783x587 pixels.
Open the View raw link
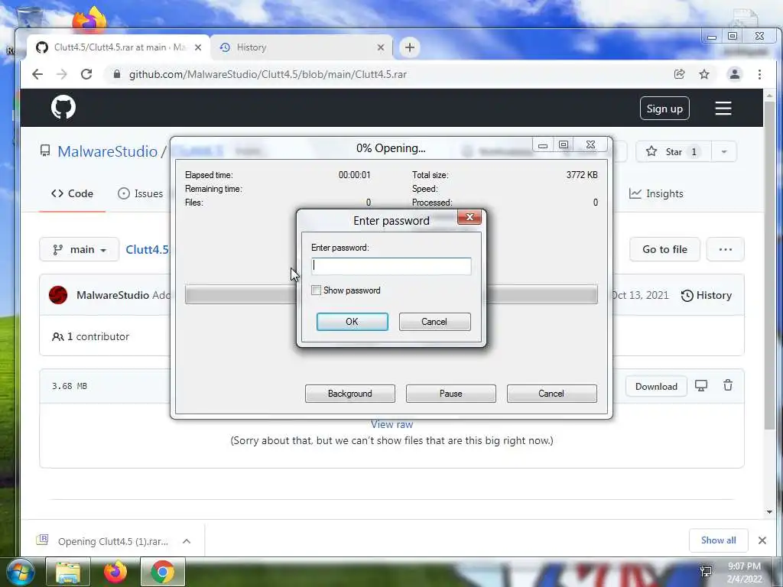coord(391,424)
